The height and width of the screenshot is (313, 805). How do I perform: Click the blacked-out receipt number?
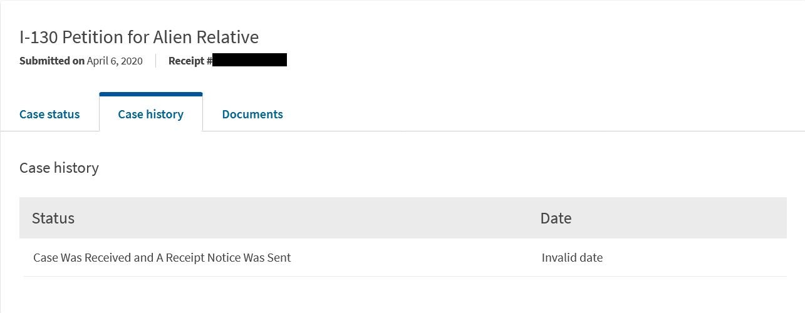[x=249, y=60]
